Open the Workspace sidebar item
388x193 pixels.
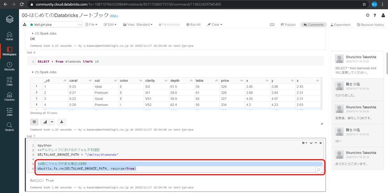9,51
